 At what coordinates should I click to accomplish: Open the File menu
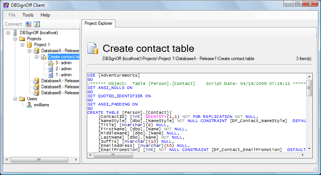[x=12, y=15]
